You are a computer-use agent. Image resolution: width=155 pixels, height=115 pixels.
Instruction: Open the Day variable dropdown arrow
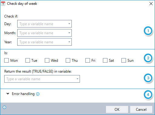[x=69, y=24]
